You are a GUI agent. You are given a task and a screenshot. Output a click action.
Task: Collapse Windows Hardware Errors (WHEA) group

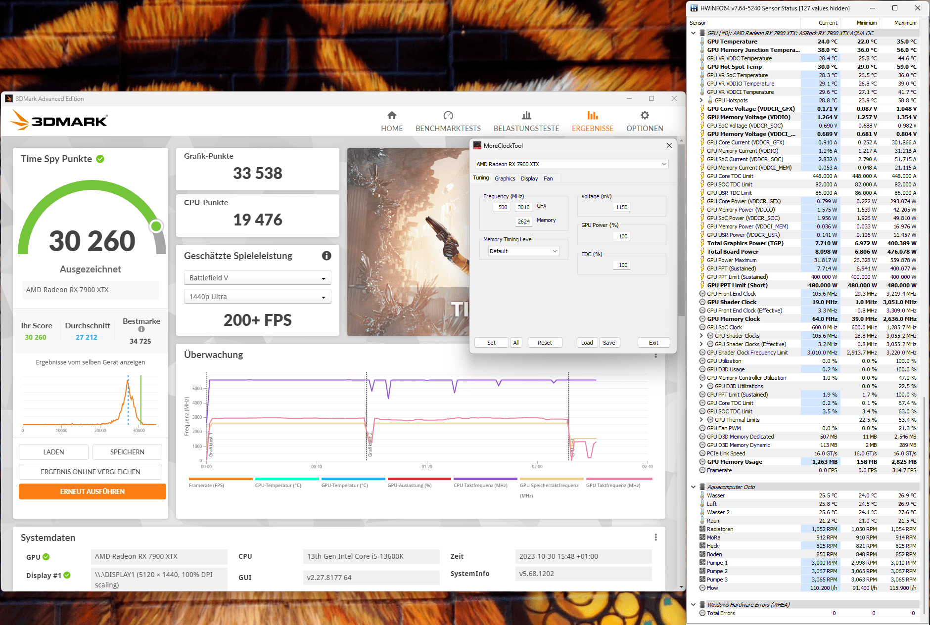pyautogui.click(x=694, y=605)
